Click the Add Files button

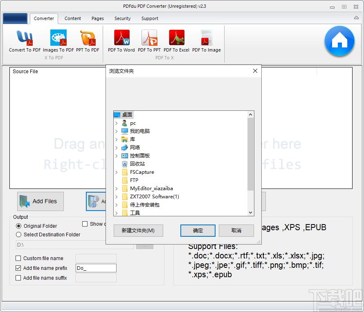(40, 201)
